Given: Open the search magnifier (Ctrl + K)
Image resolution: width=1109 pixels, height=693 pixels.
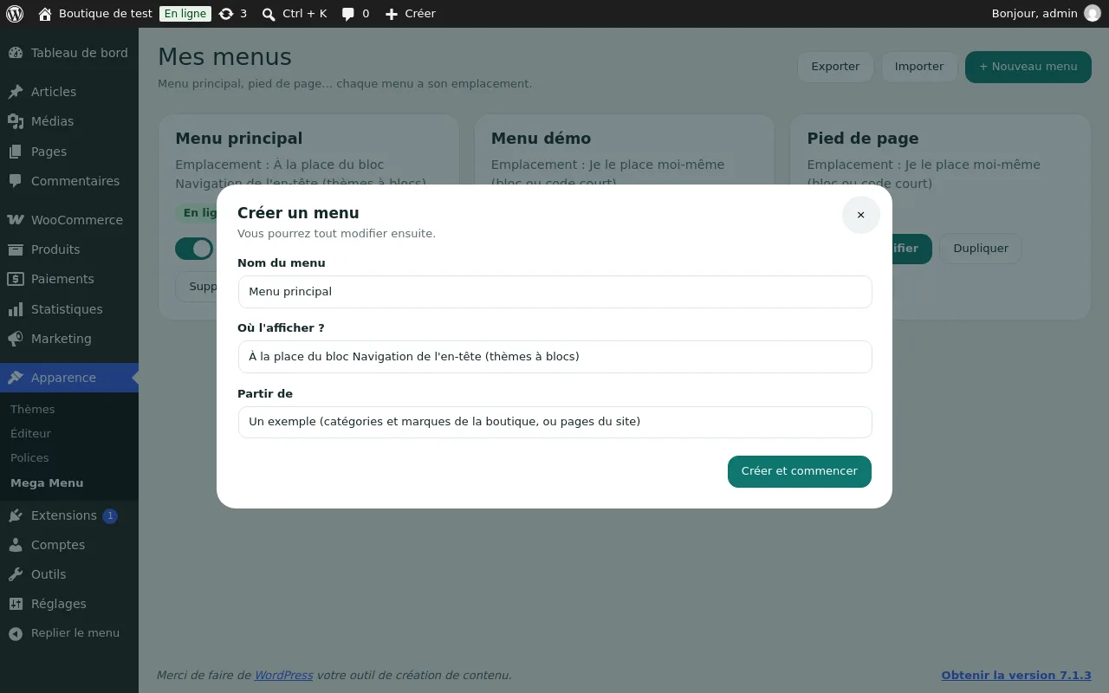Looking at the screenshot, I should 269,14.
